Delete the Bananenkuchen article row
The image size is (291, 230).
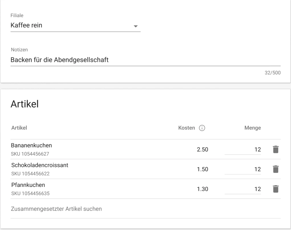click(276, 149)
